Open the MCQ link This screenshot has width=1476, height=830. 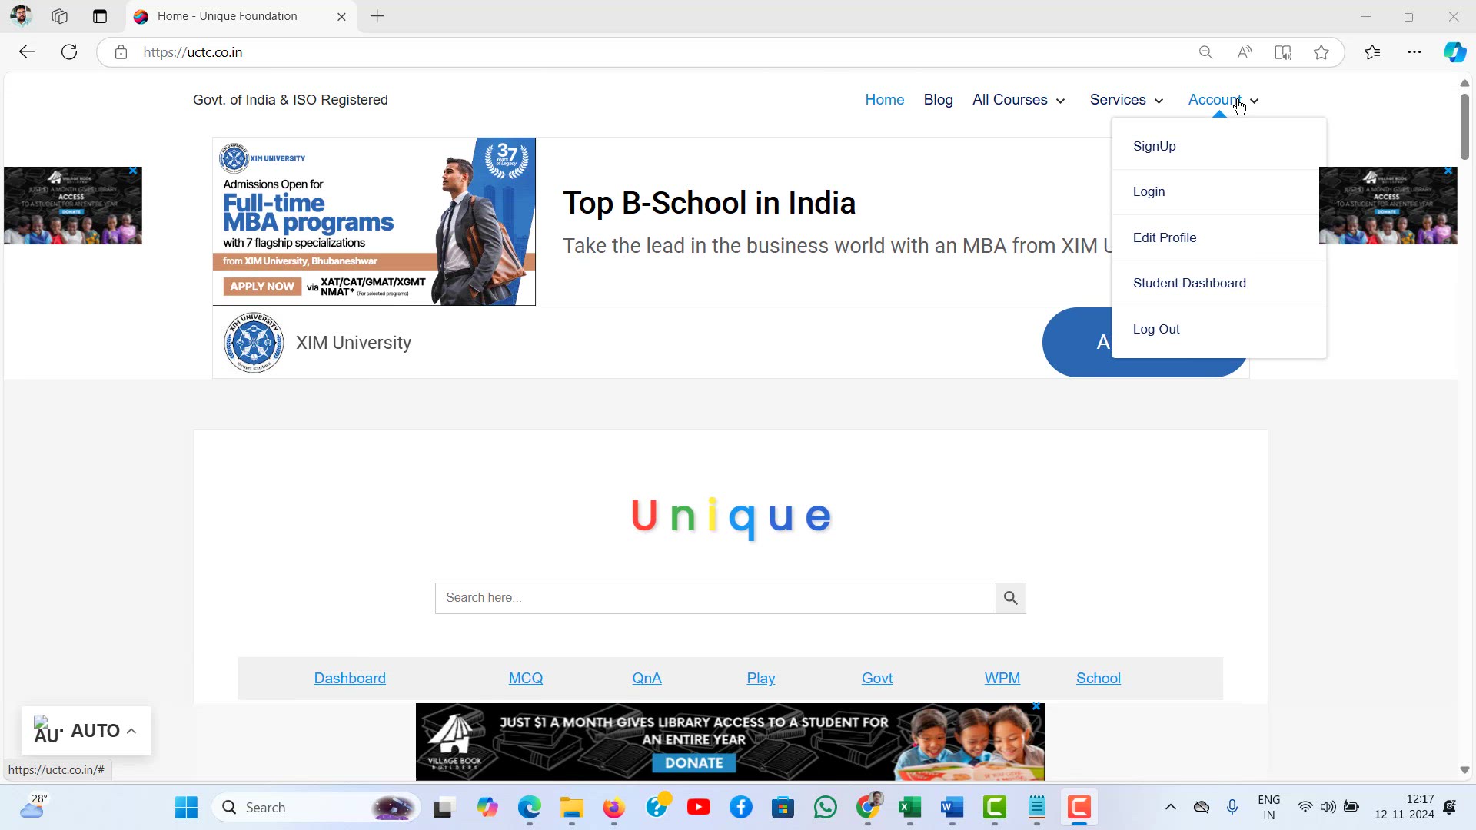tap(526, 679)
